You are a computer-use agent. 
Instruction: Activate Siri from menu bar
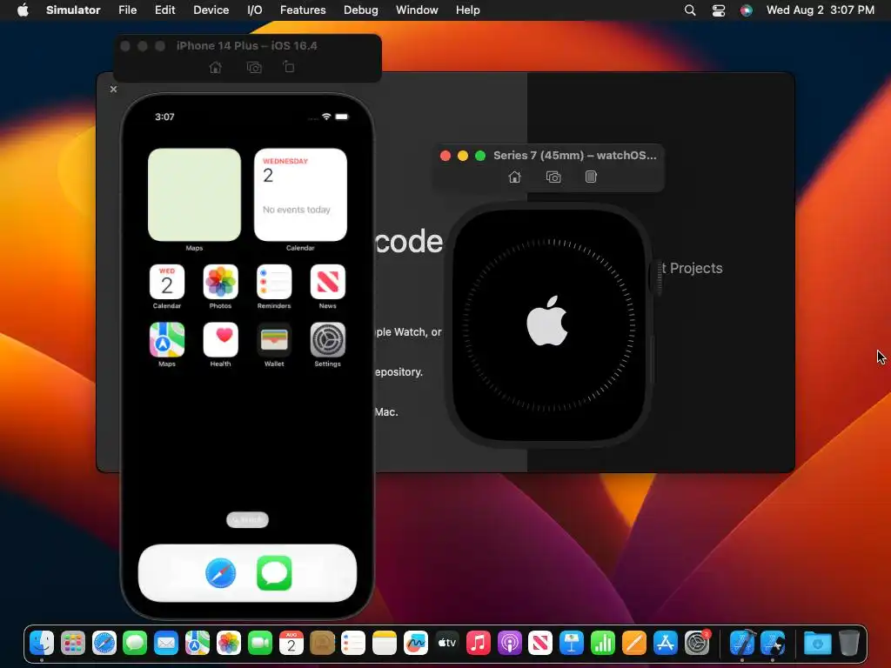[x=746, y=10]
